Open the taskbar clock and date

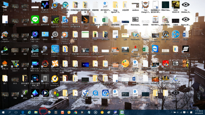tap(199, 112)
